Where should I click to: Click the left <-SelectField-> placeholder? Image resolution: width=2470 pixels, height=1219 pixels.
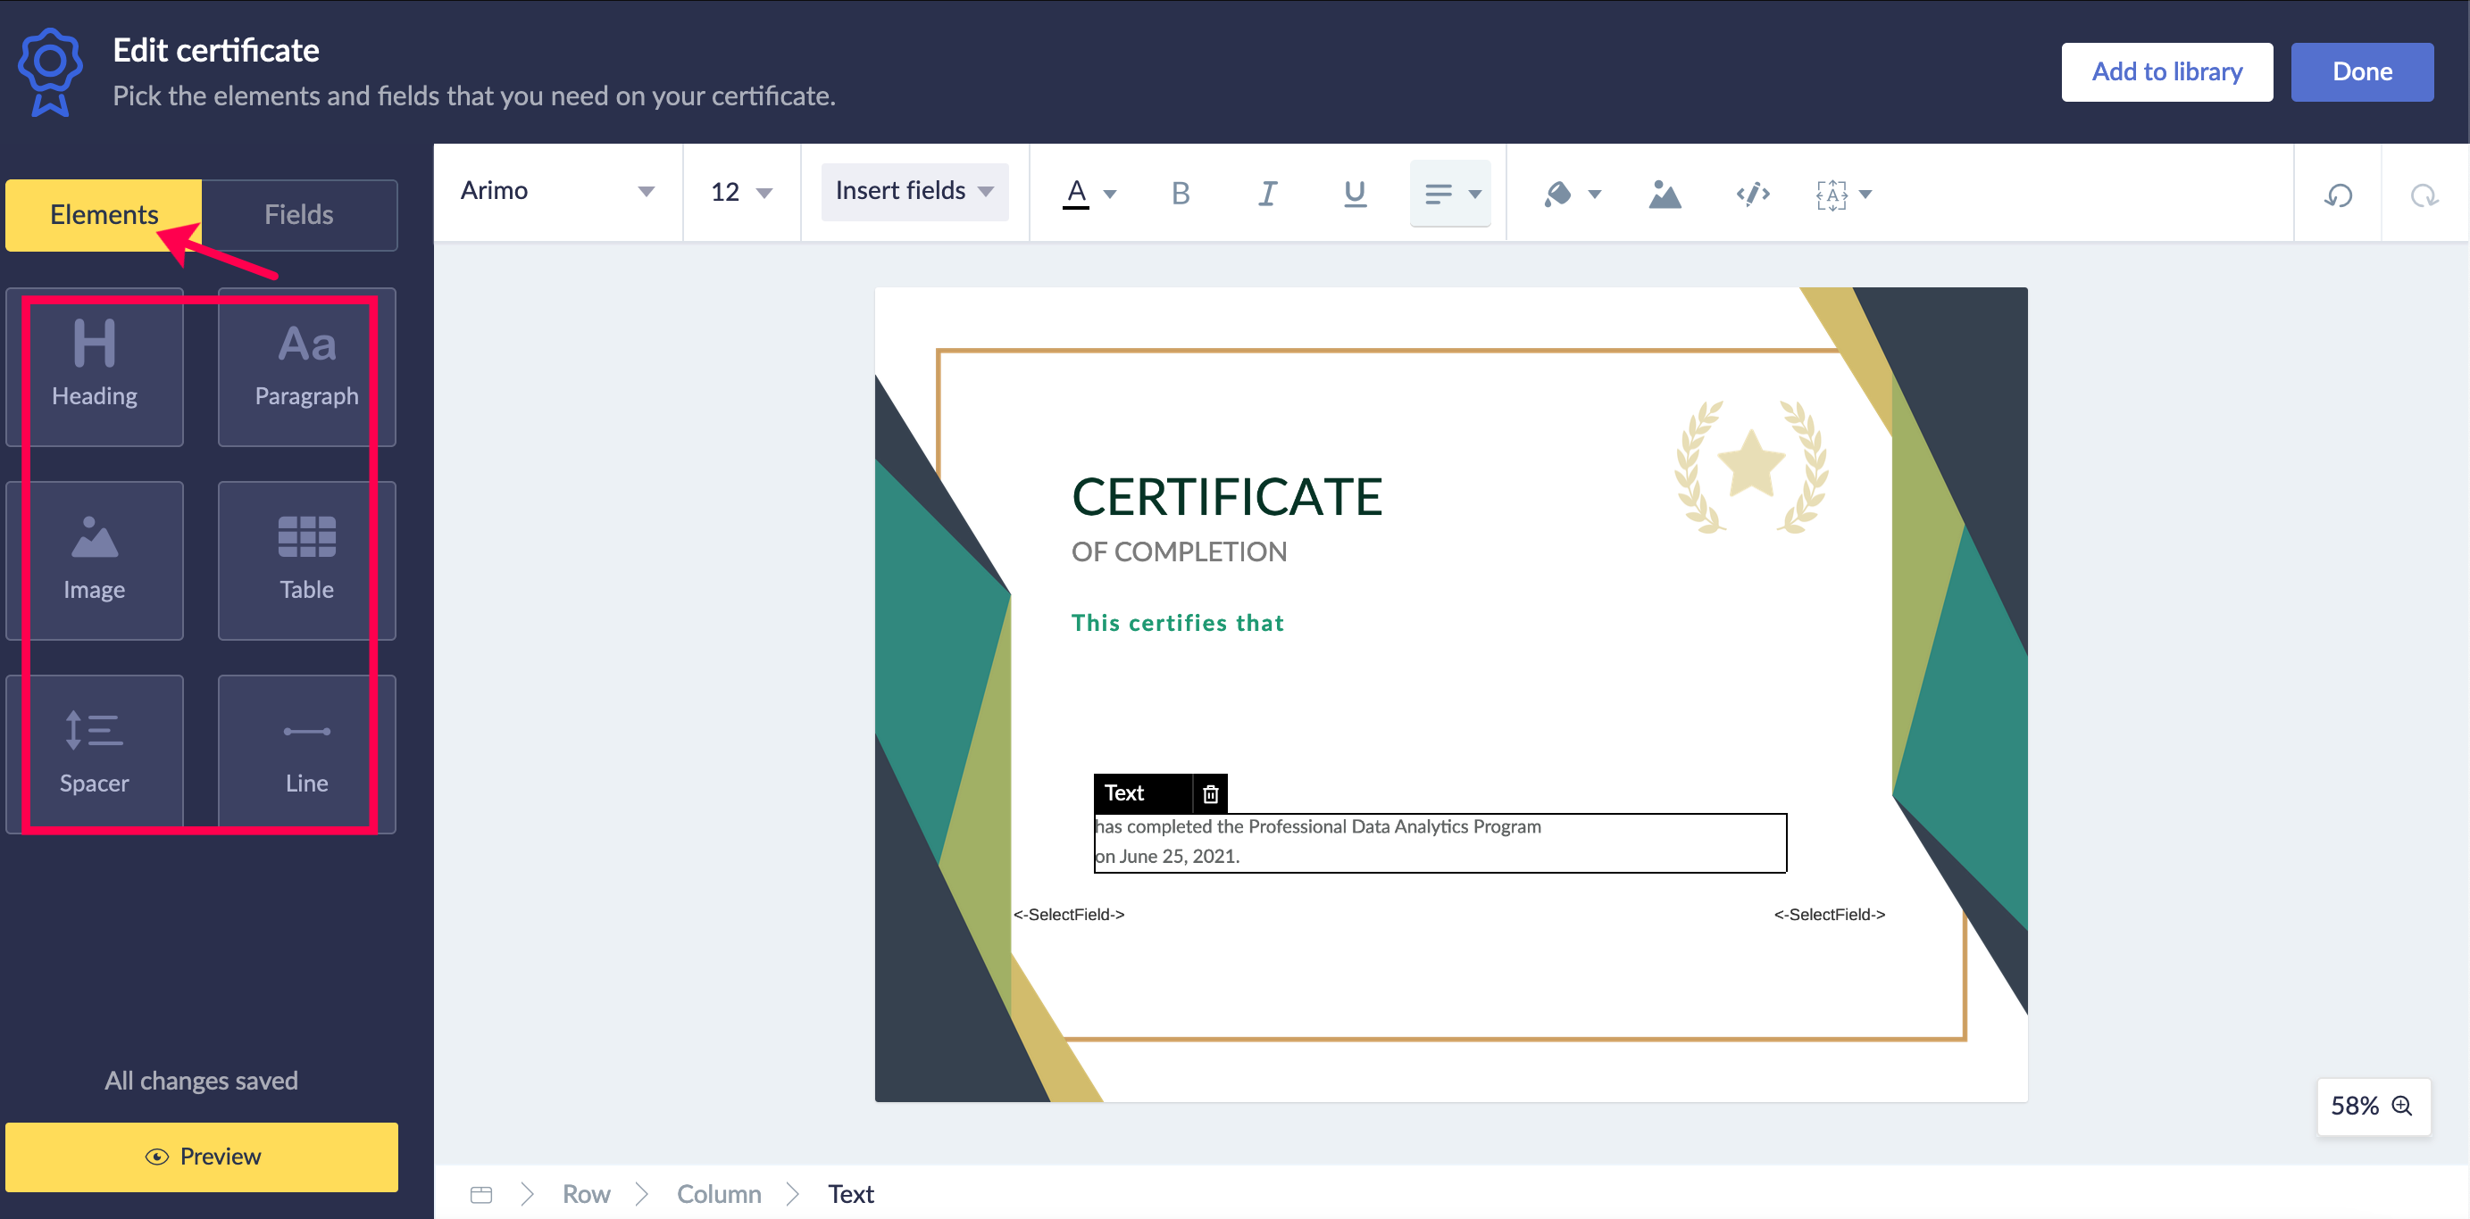1068,914
